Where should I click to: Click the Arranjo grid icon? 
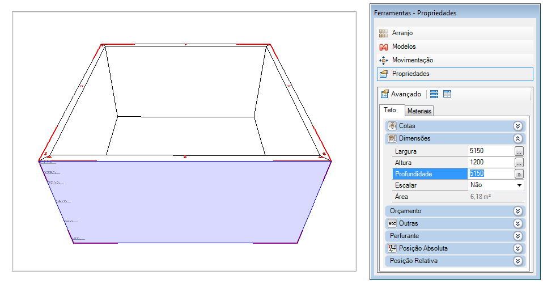click(x=383, y=33)
